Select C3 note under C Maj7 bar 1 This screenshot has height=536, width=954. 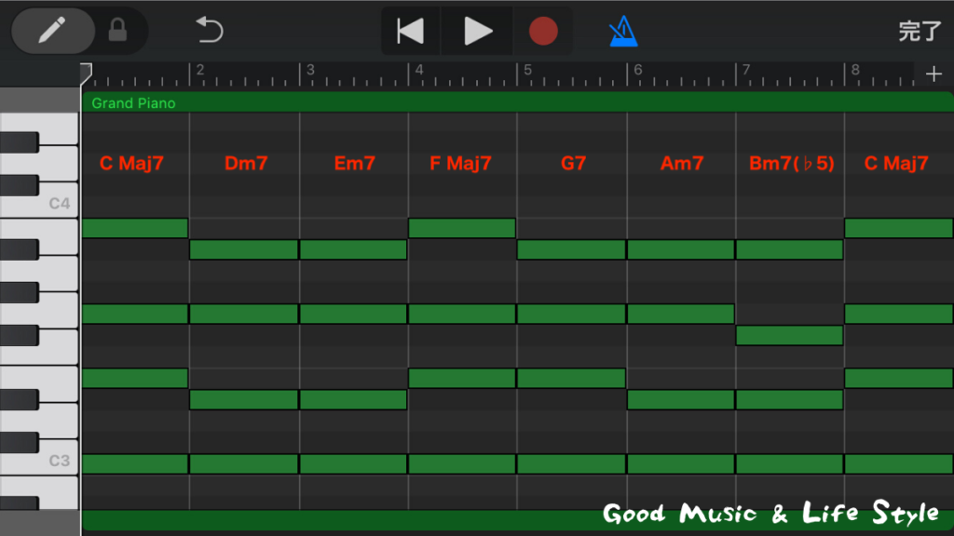(135, 464)
